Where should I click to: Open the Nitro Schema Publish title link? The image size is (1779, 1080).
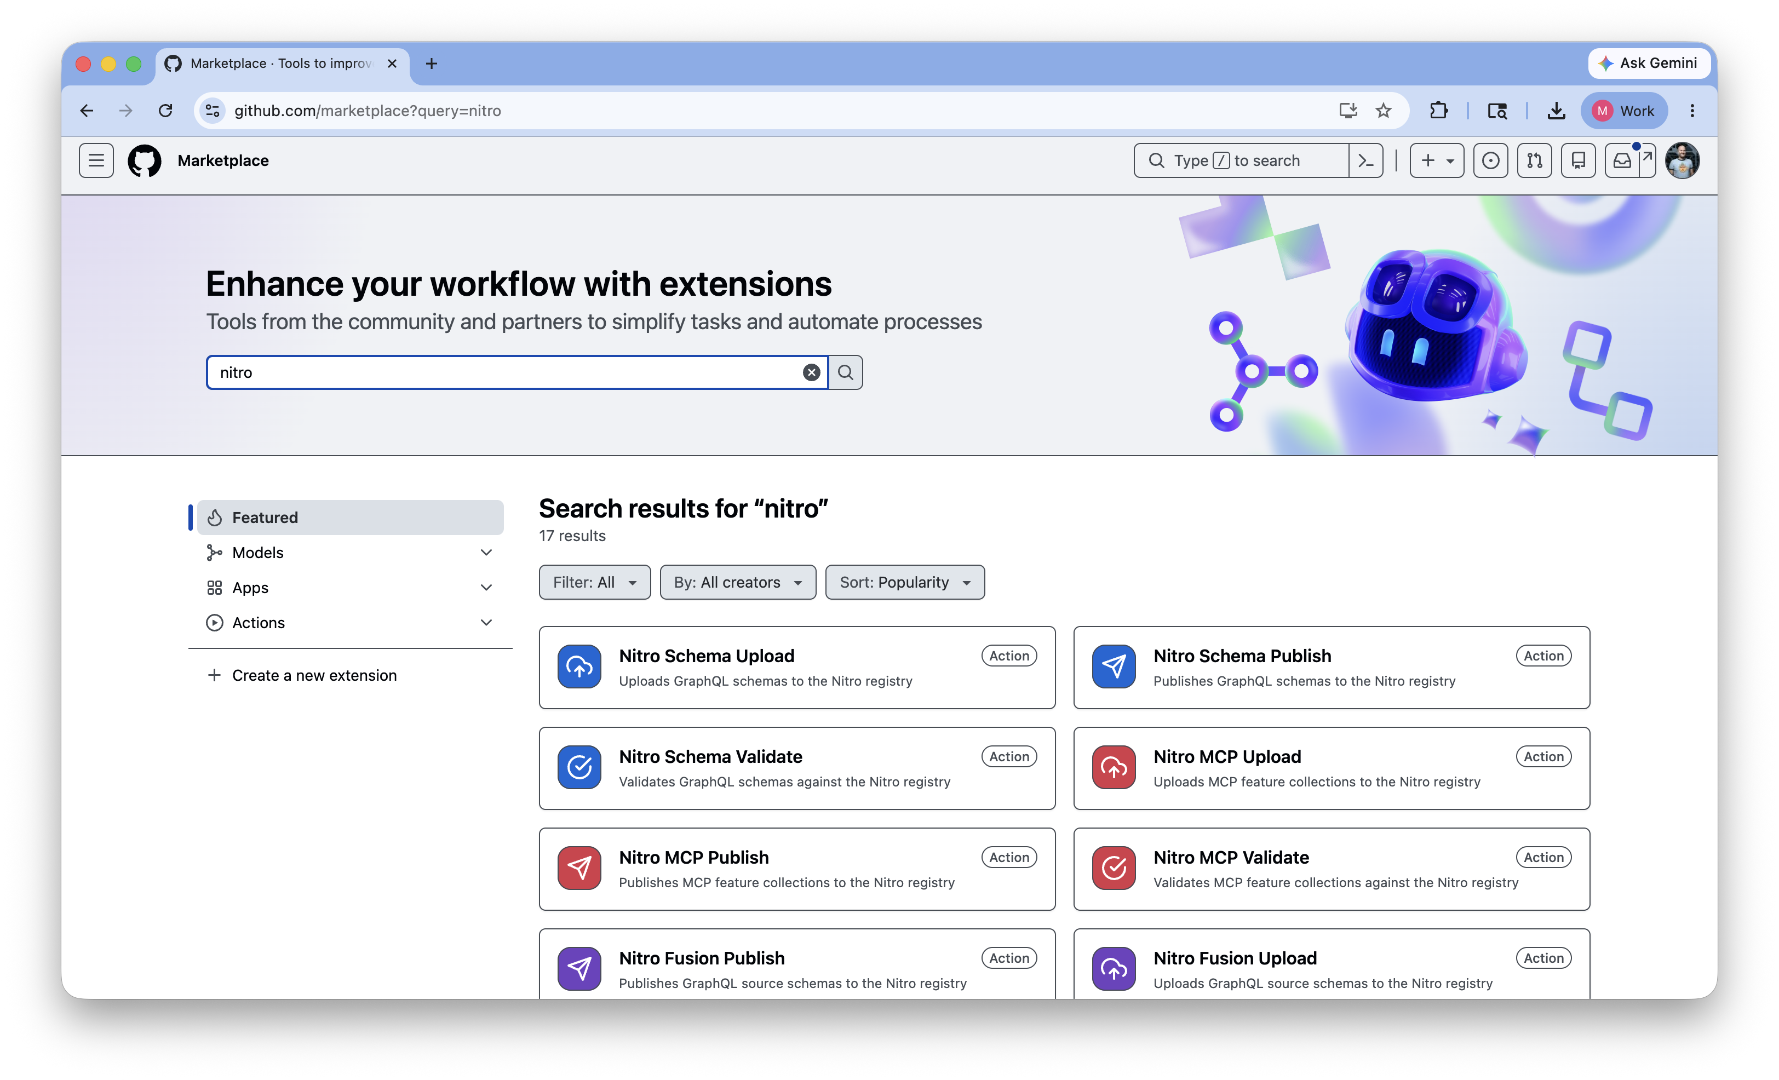pyautogui.click(x=1242, y=656)
